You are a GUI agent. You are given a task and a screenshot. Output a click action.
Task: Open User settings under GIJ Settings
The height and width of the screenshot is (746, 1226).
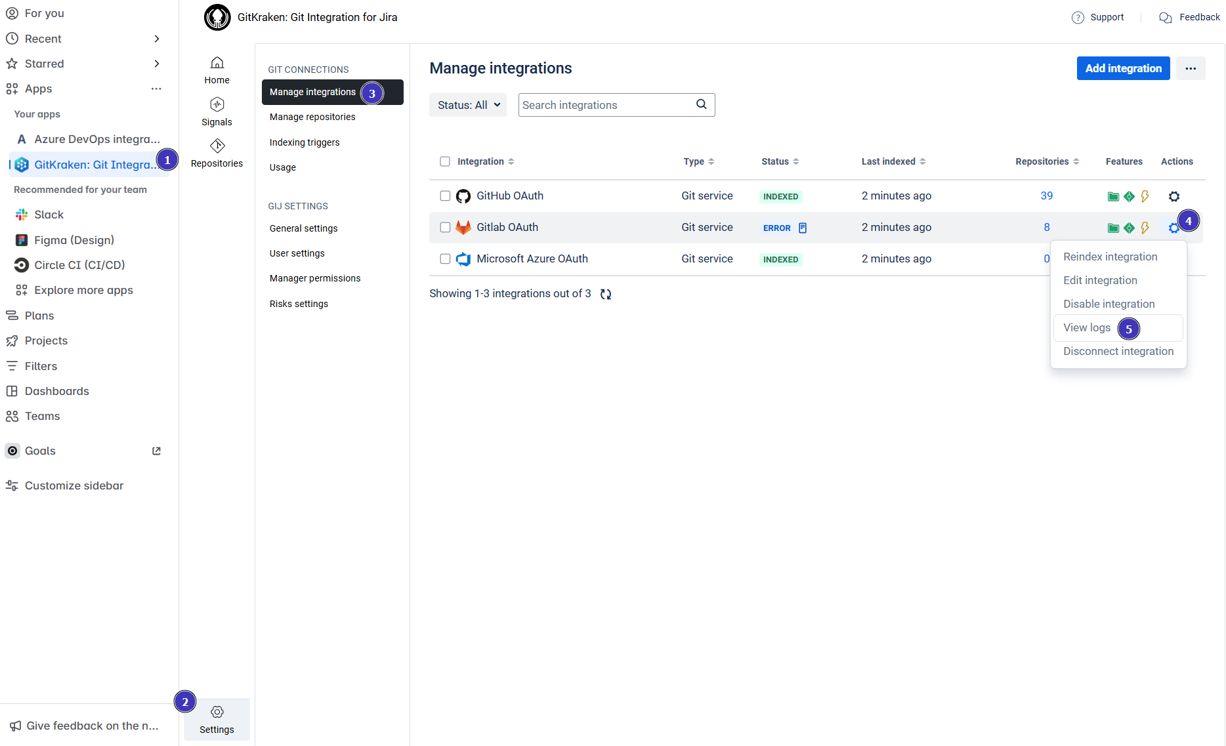(297, 253)
